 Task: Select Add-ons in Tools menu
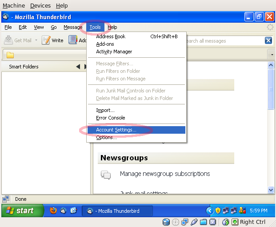click(136, 44)
